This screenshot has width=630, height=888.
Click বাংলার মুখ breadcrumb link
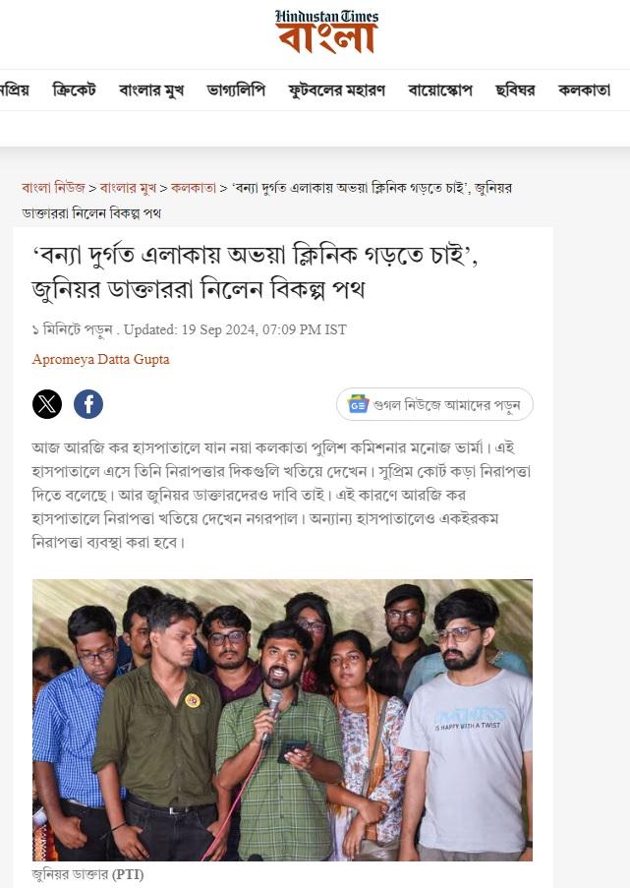pyautogui.click(x=128, y=188)
